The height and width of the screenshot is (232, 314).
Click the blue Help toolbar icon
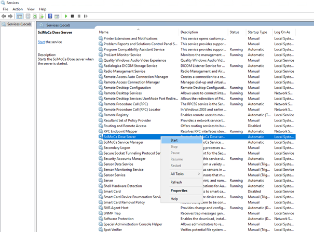click(x=50, y=16)
